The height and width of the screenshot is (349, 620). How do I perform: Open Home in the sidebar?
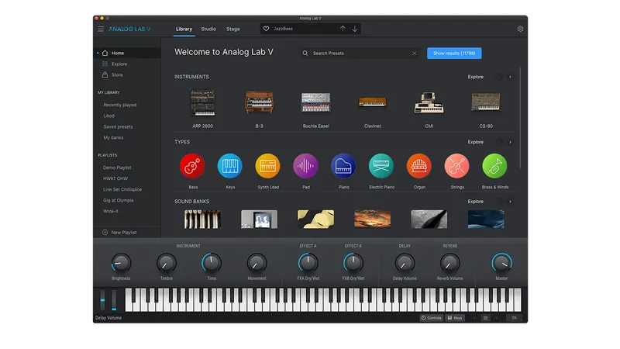coord(127,53)
